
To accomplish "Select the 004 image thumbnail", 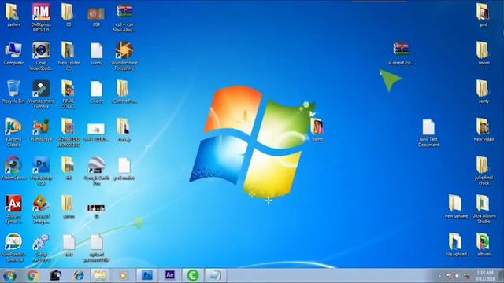I will pos(96,17).
